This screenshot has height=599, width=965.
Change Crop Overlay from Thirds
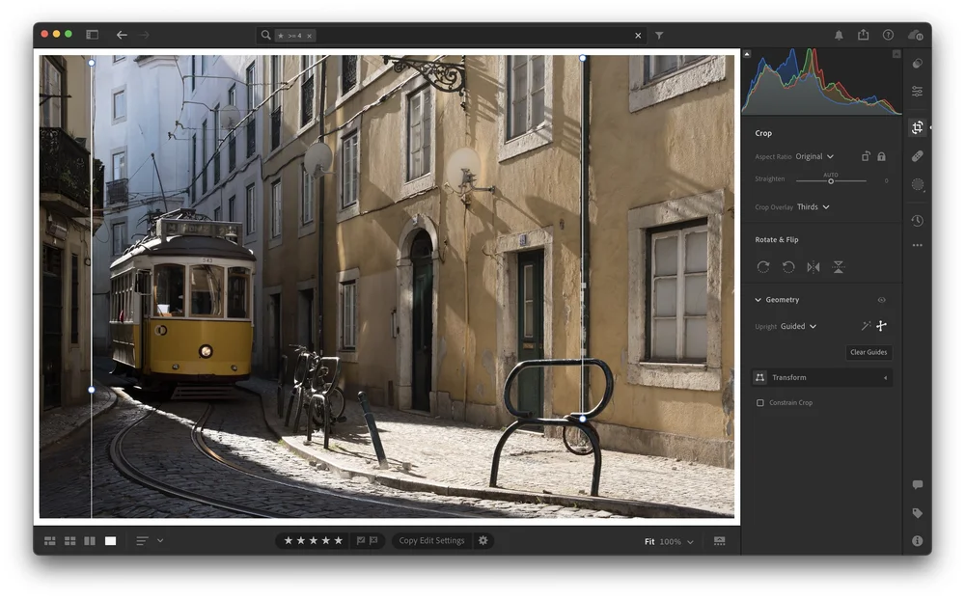coord(811,206)
